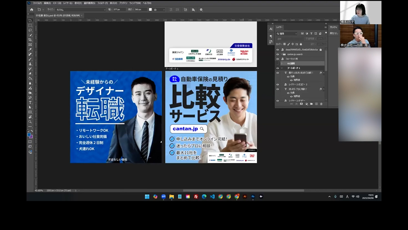Click the blue foreground color swatch
Screen dimensions: 408x230
coord(29,134)
